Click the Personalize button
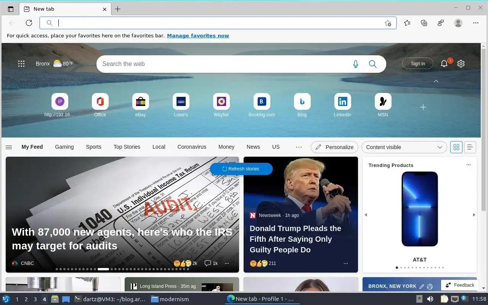 [335, 147]
